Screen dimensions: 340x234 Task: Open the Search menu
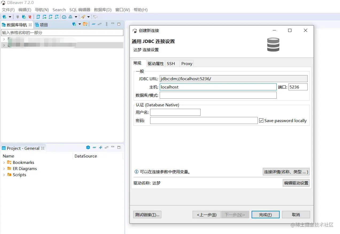click(x=59, y=10)
